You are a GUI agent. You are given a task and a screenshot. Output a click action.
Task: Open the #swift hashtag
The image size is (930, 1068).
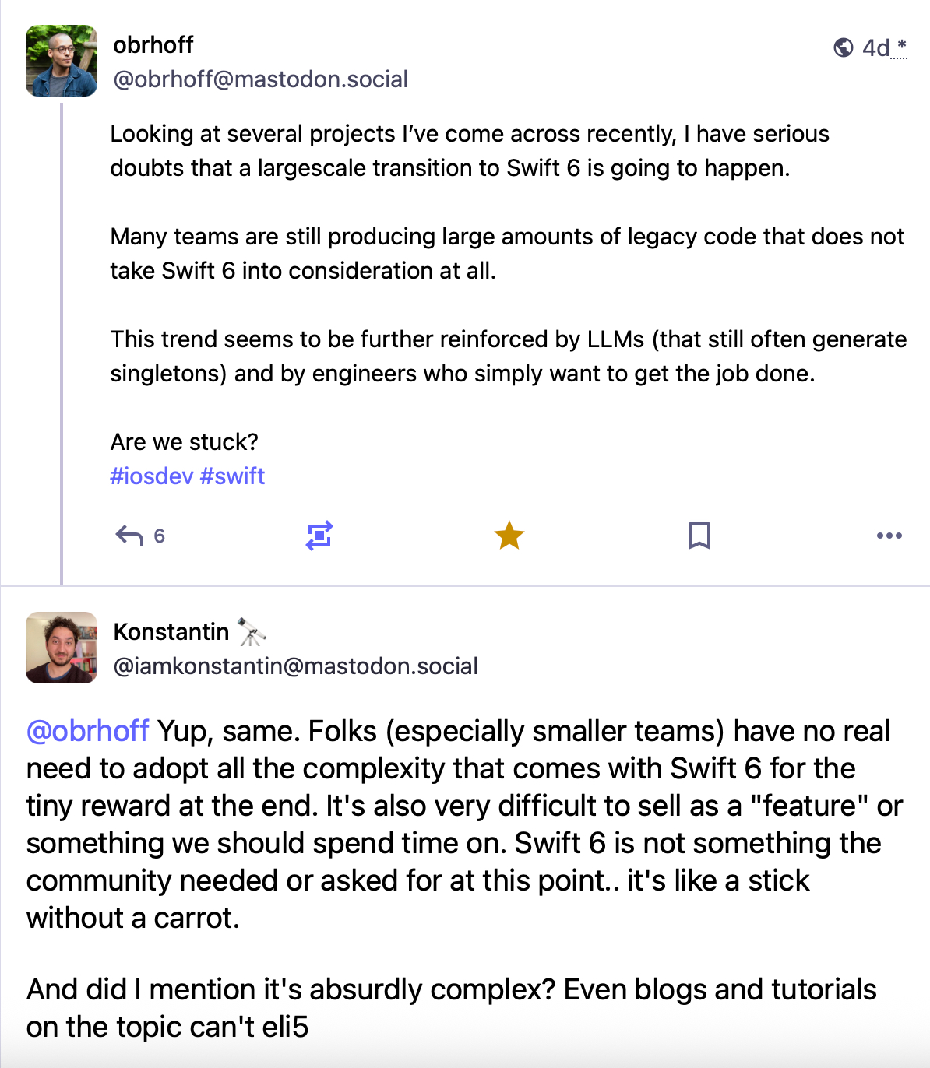coord(232,476)
